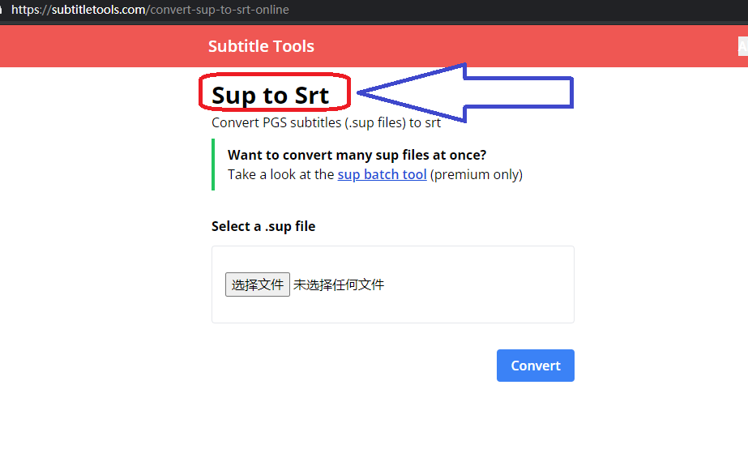Click the '(premium only)' text
The width and height of the screenshot is (748, 462).
pos(477,174)
